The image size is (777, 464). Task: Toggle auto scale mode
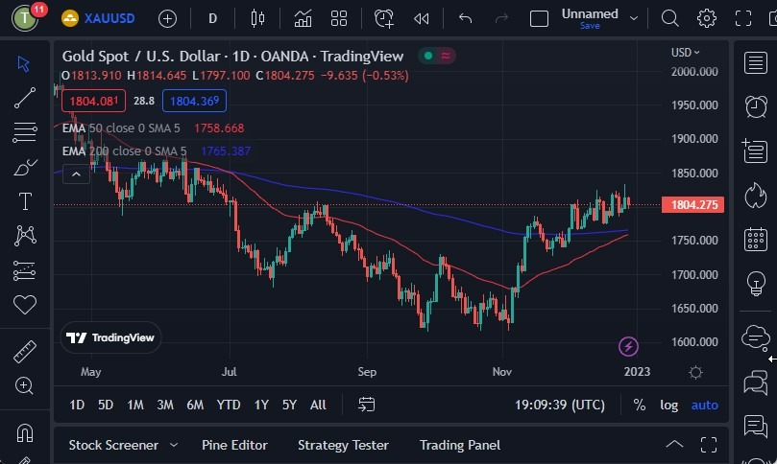(x=705, y=405)
